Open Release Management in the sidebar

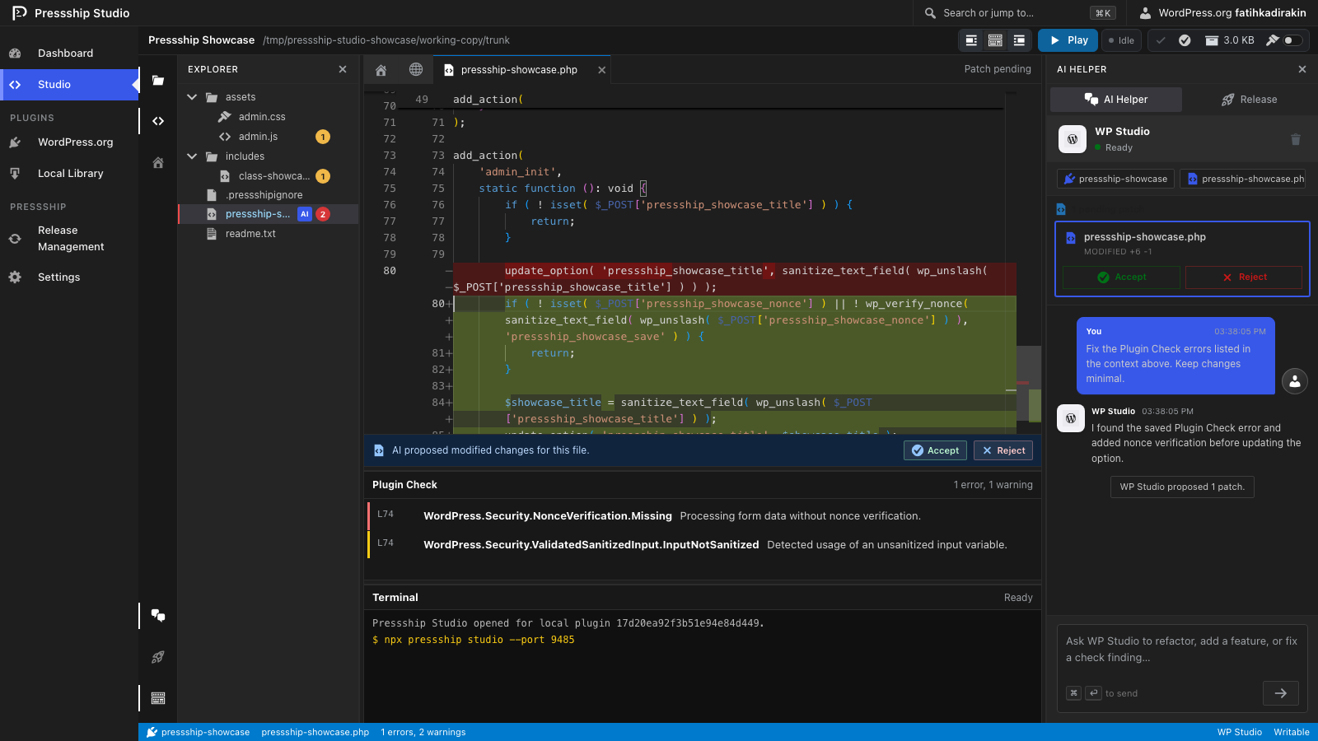point(69,239)
